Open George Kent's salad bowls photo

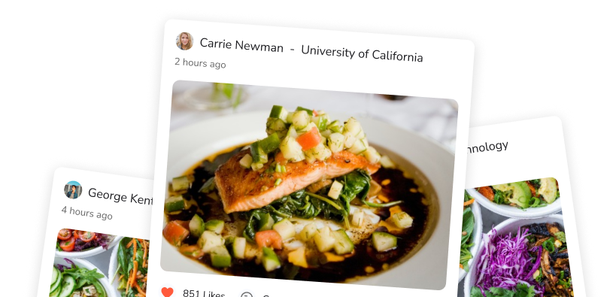(x=100, y=263)
